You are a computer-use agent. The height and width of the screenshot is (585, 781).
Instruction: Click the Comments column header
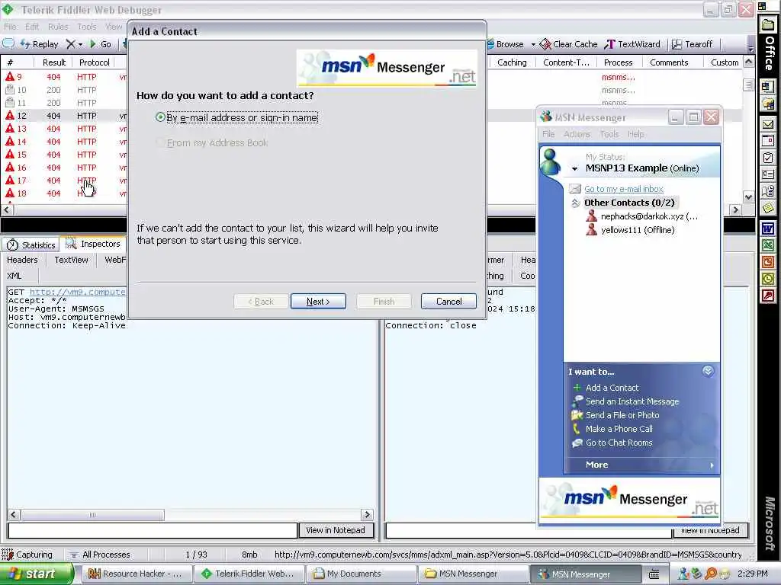(x=669, y=62)
